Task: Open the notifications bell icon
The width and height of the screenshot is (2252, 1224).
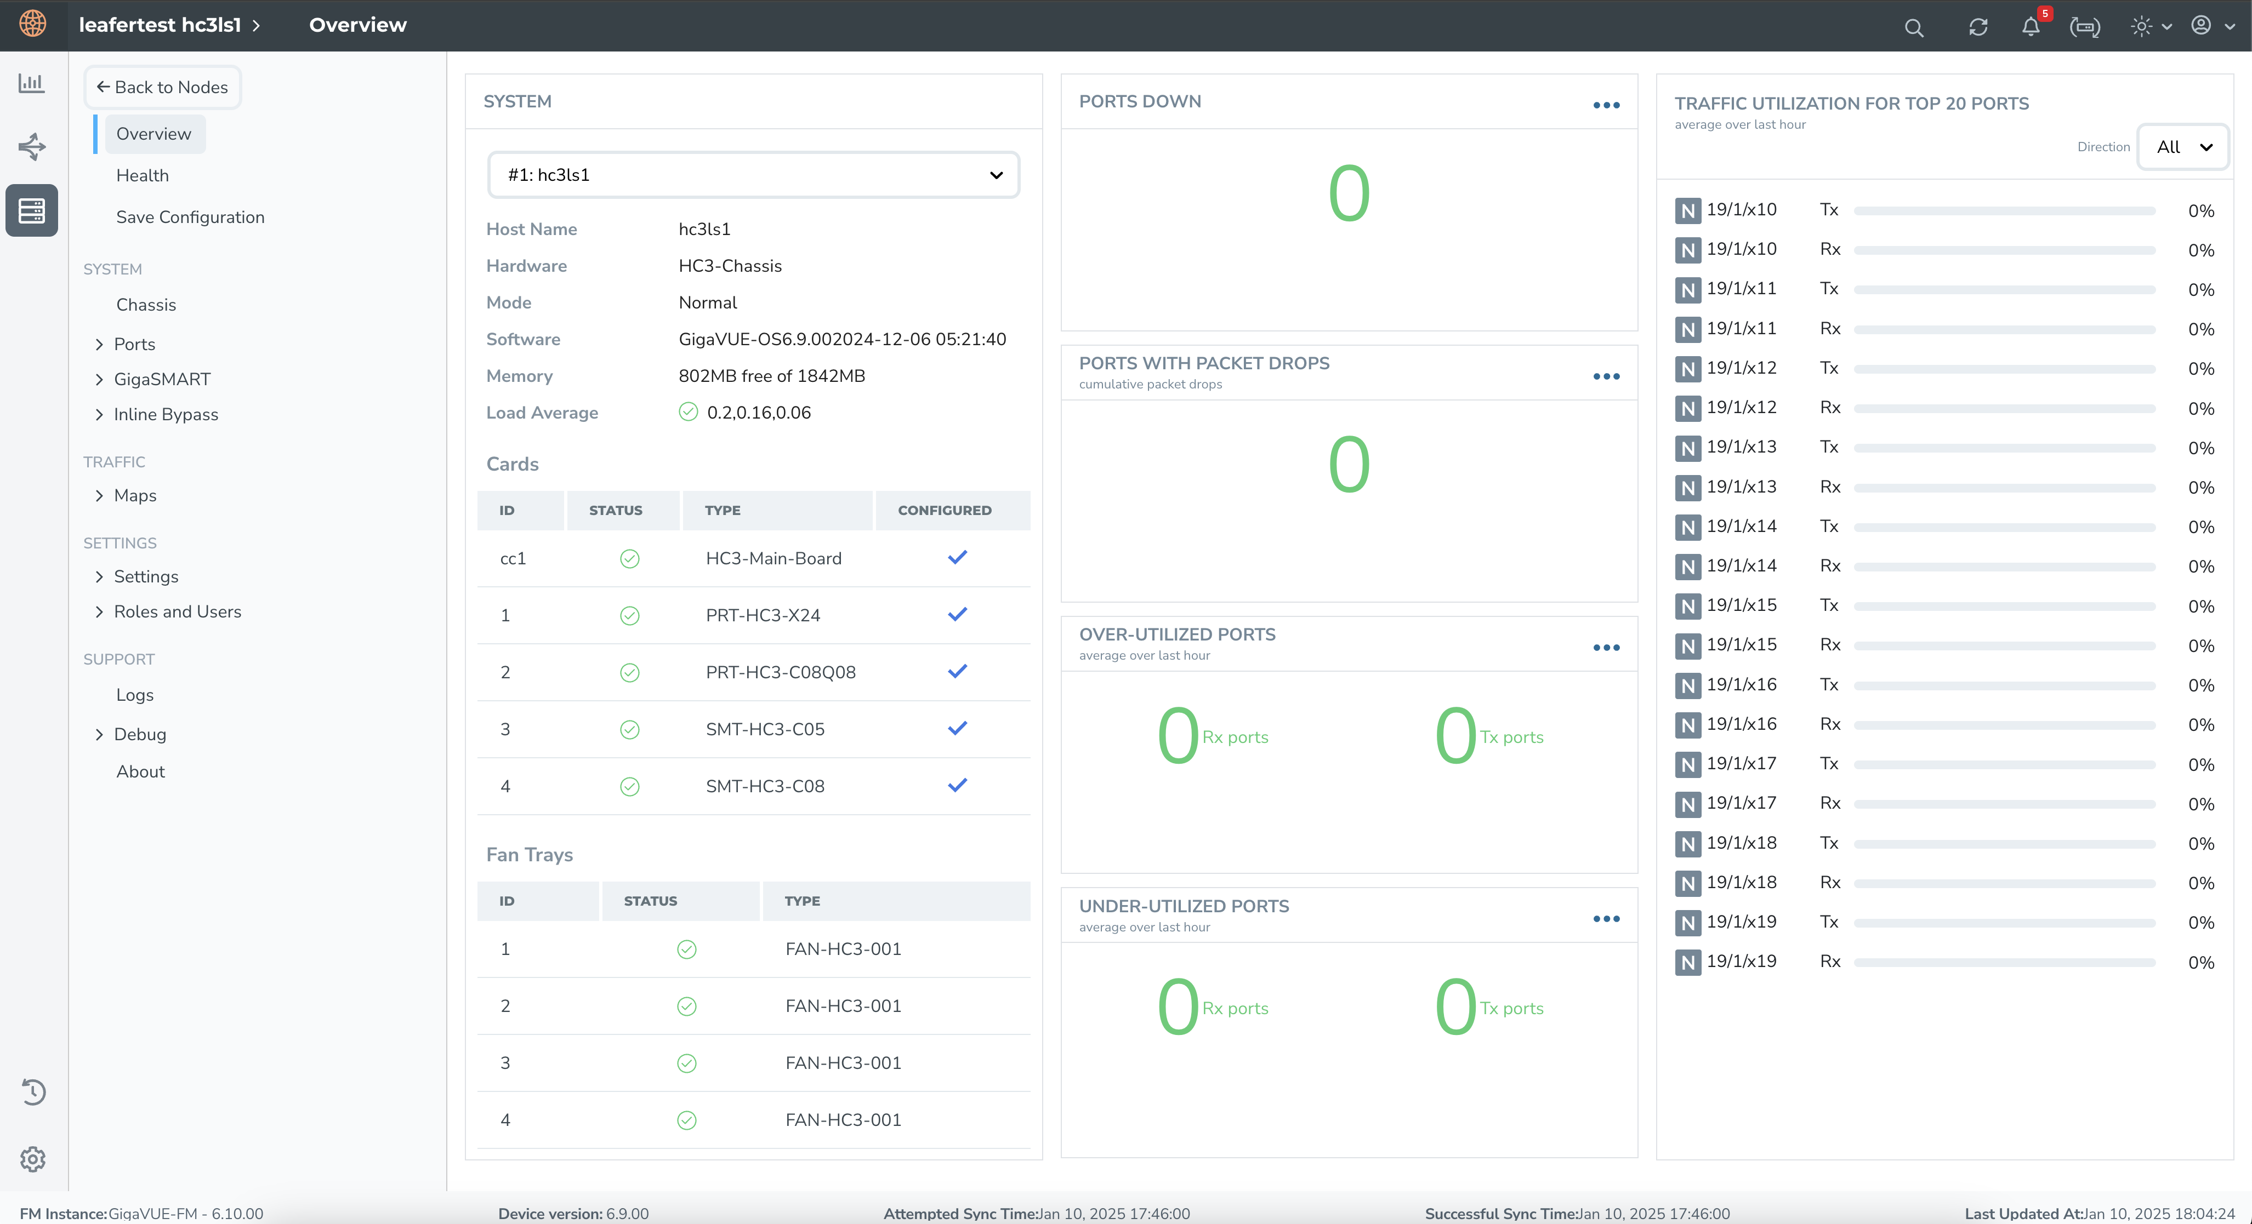Action: point(2030,27)
